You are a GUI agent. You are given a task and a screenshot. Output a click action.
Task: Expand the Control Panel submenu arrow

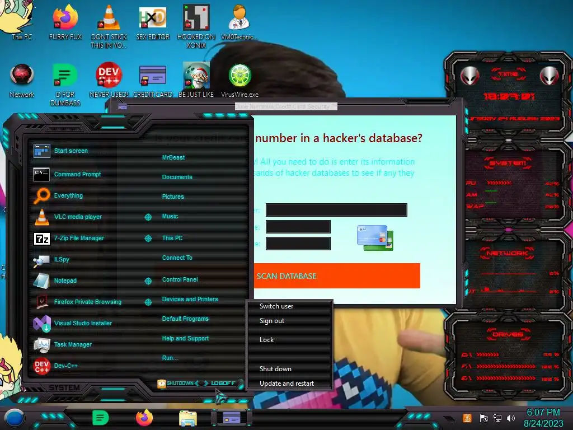click(x=148, y=281)
